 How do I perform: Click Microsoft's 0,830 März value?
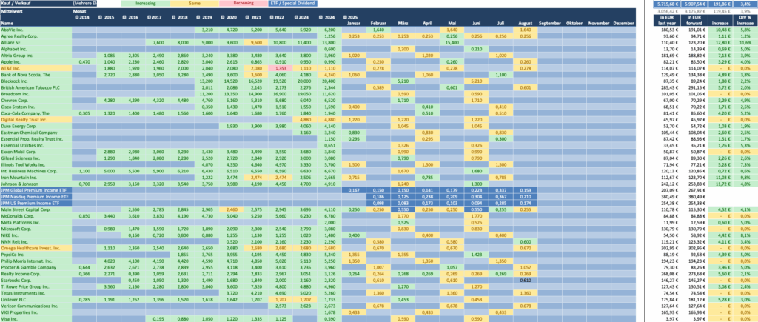(403, 229)
